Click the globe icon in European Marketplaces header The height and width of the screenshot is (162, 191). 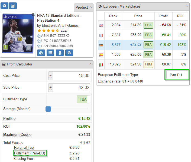tap(100, 6)
